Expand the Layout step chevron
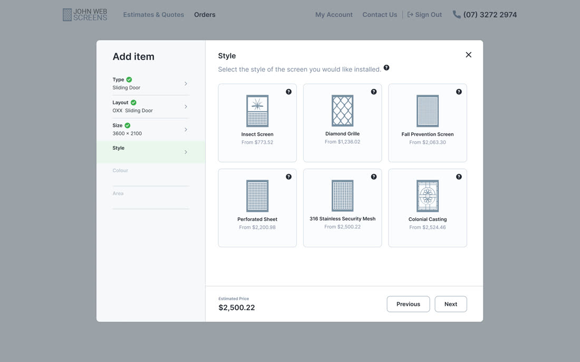Screen dimensions: 580x362 186,107
